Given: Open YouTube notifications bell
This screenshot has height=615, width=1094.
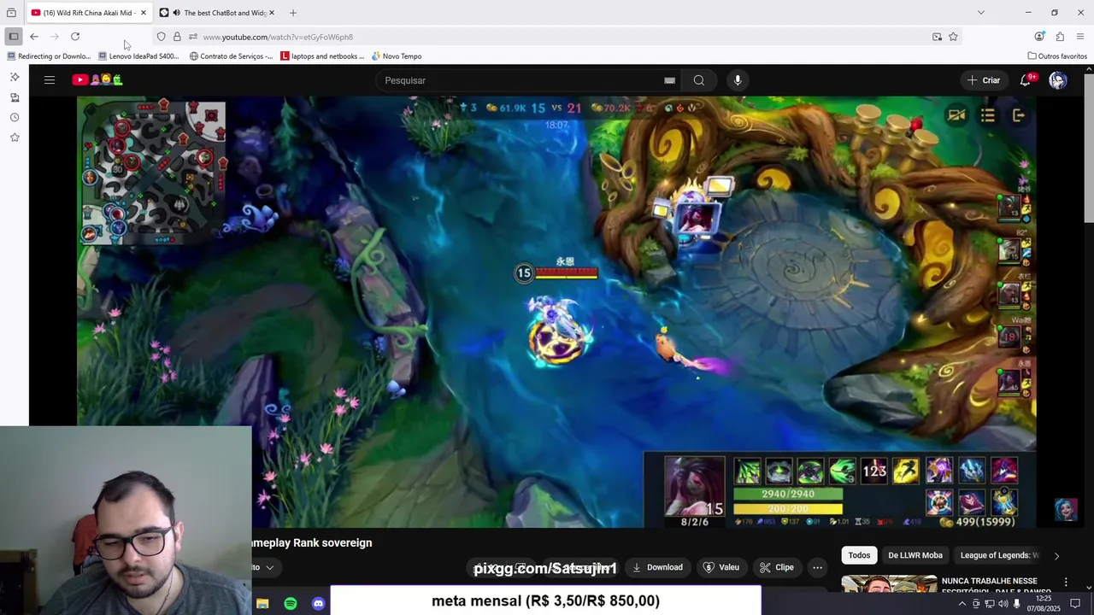Looking at the screenshot, I should (x=1026, y=80).
